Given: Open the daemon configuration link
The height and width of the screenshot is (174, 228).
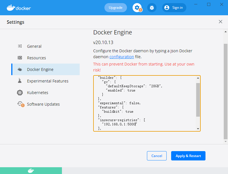Looking at the screenshot, I should coord(122,57).
